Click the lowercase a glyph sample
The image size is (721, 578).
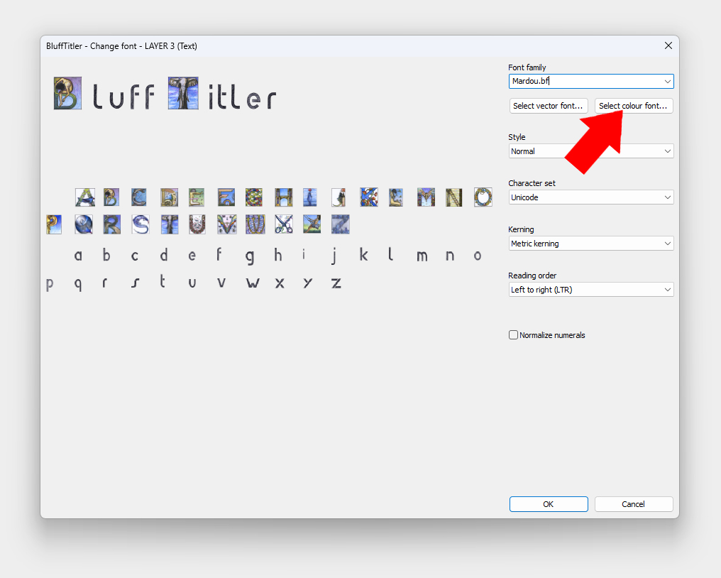[78, 256]
